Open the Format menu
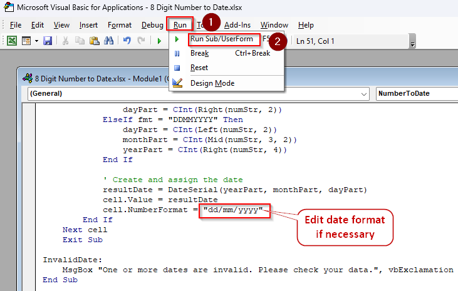 [120, 25]
